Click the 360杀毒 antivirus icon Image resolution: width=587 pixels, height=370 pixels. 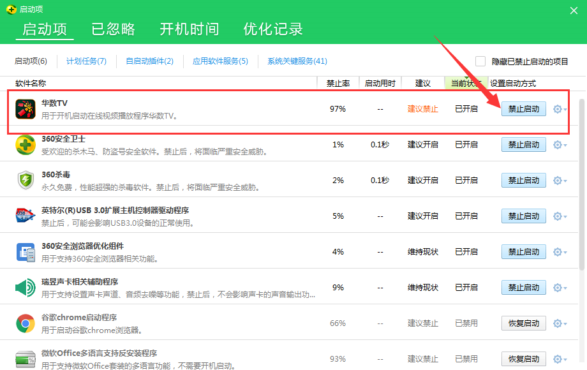26,180
